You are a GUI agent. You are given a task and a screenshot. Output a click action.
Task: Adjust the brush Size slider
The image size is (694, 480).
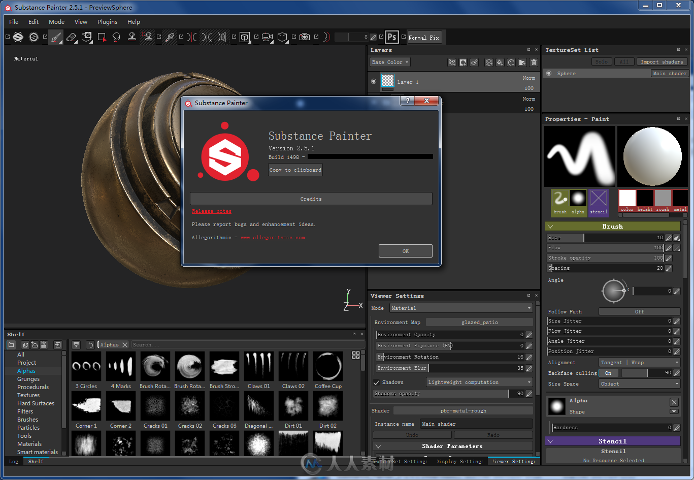pyautogui.click(x=605, y=238)
